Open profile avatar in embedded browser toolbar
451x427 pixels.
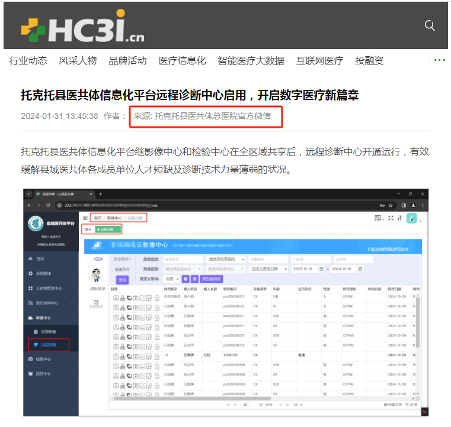[x=413, y=205]
